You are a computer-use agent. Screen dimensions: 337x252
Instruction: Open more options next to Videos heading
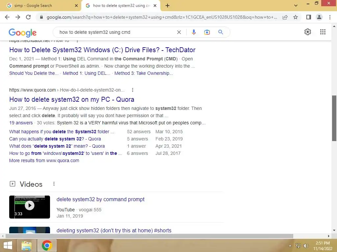point(54,184)
